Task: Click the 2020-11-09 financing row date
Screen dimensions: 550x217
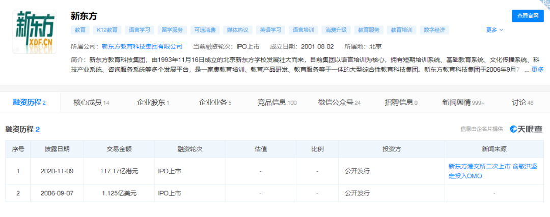Action: pos(57,171)
